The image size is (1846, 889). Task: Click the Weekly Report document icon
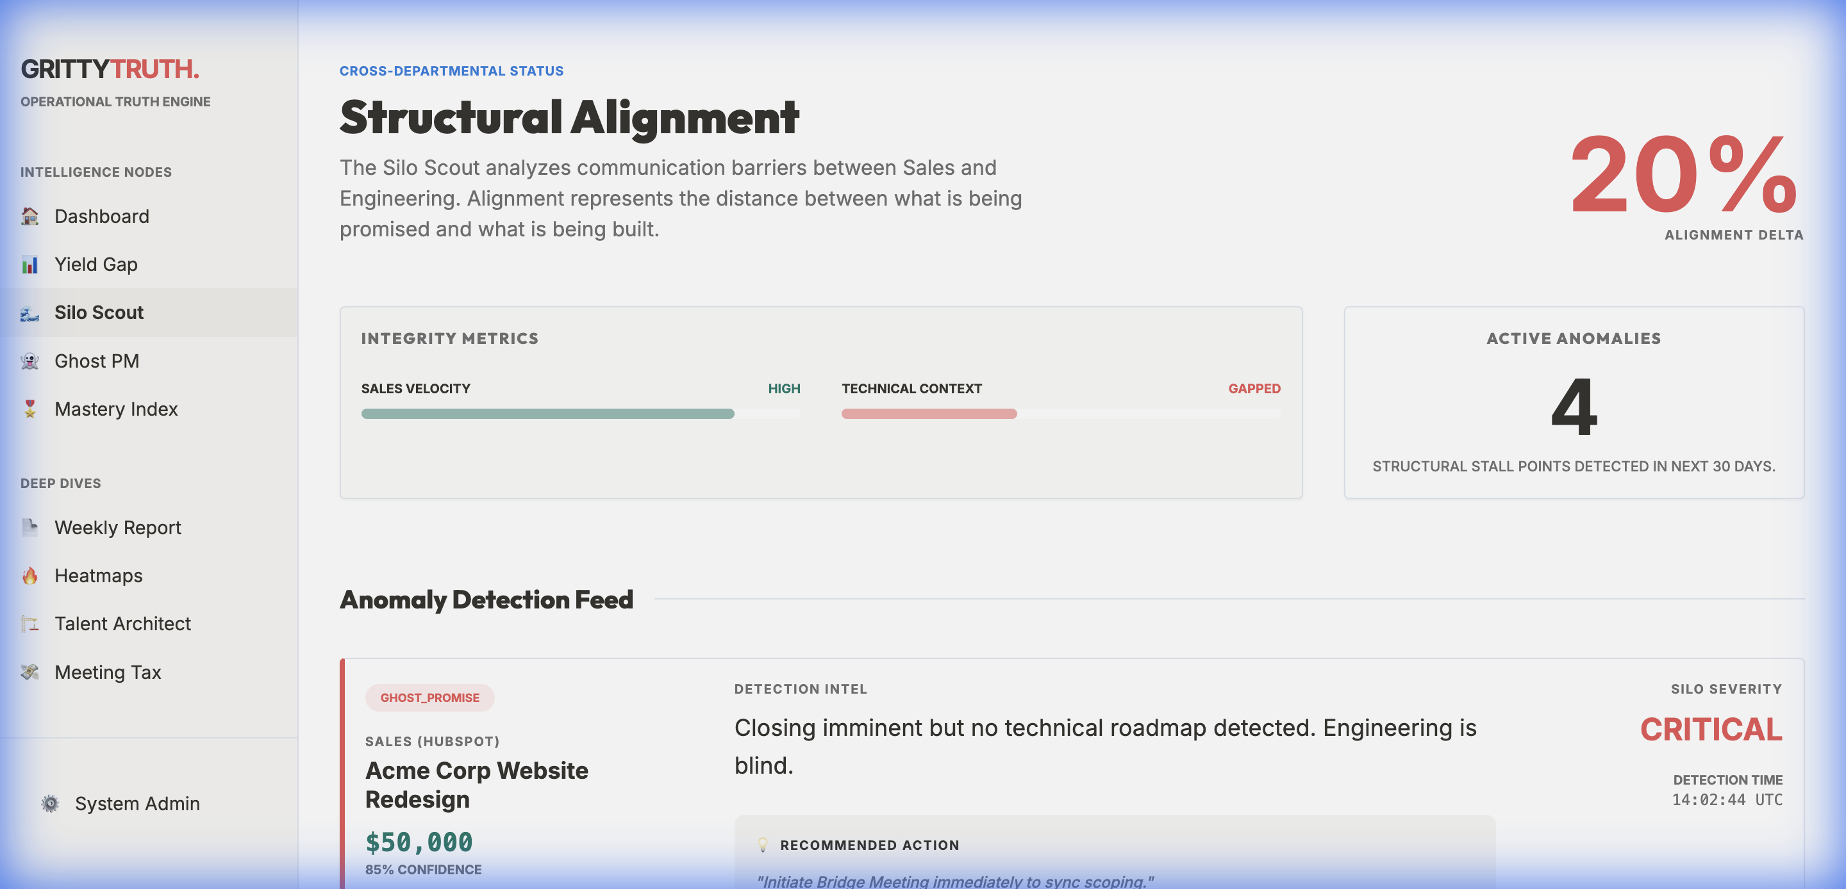(29, 527)
